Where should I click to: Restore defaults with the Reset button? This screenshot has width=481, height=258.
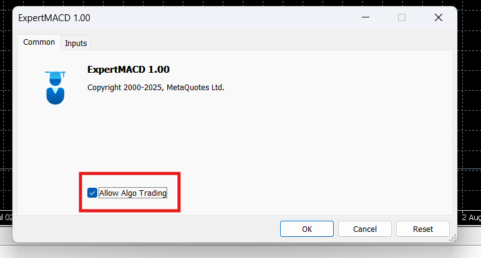pos(423,229)
